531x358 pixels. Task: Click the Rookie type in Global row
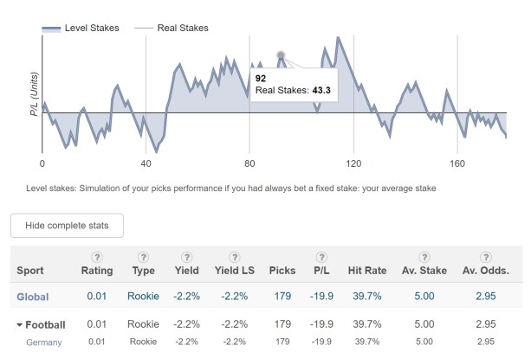[143, 297]
